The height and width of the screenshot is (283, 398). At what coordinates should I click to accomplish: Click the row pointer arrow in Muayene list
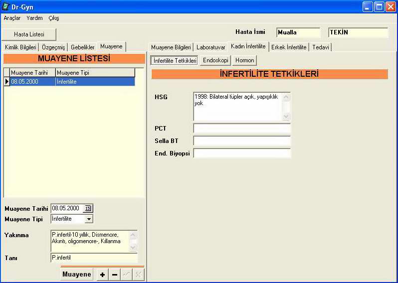pos(7,81)
